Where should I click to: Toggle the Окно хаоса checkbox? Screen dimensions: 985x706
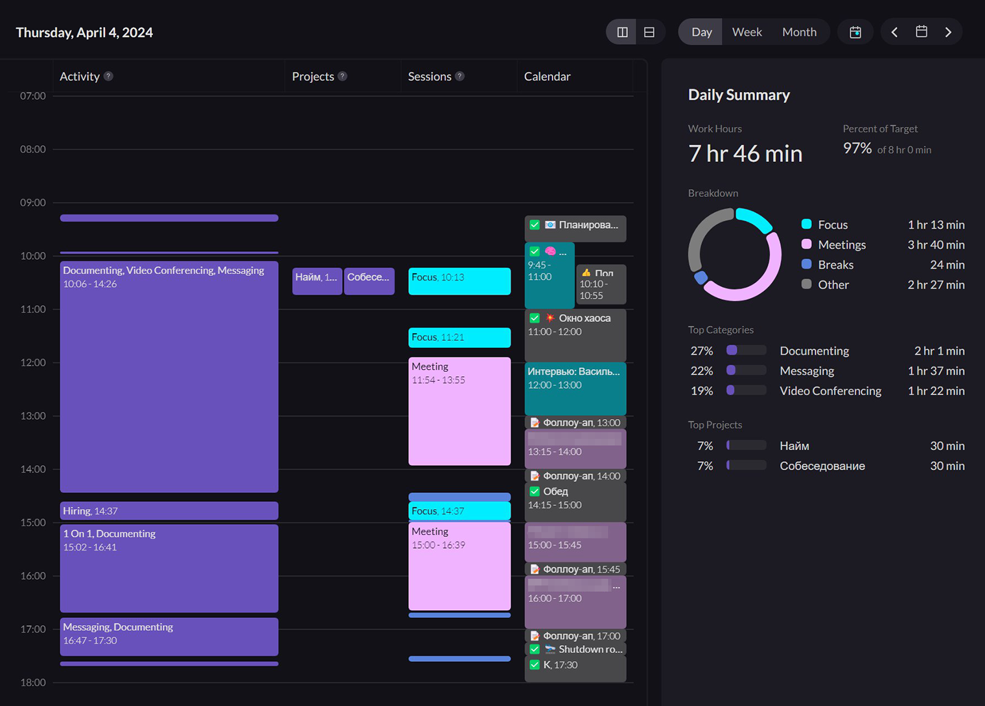tap(535, 318)
